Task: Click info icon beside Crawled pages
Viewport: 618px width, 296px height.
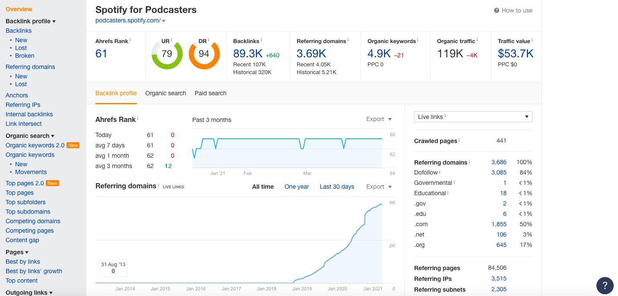Action: click(459, 140)
